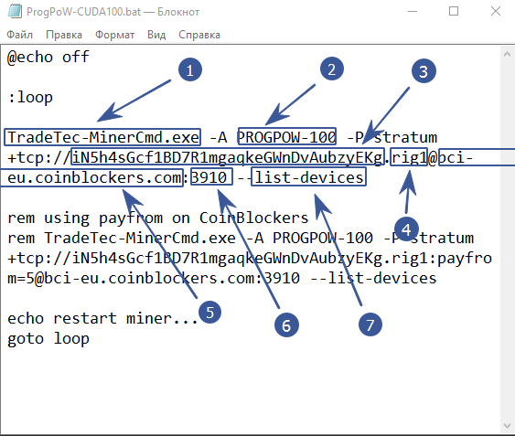Click 'rem using payfrom on CoinBlockers' line

click(157, 218)
